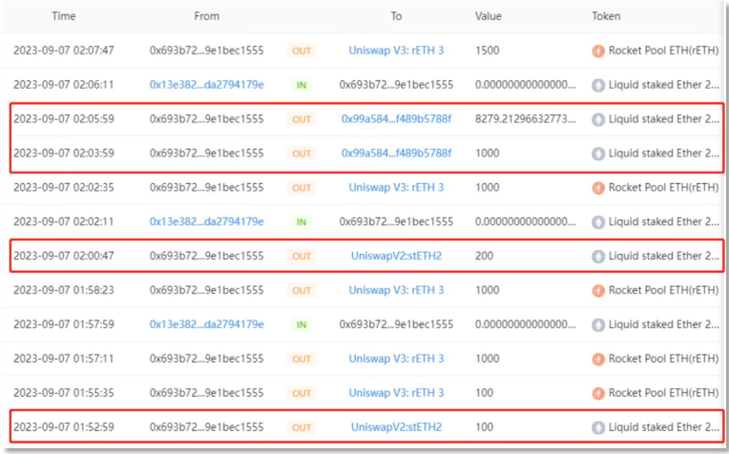Click the value 100 in the 01:55:35 row
Image resolution: width=729 pixels, height=454 pixels.
click(x=484, y=393)
